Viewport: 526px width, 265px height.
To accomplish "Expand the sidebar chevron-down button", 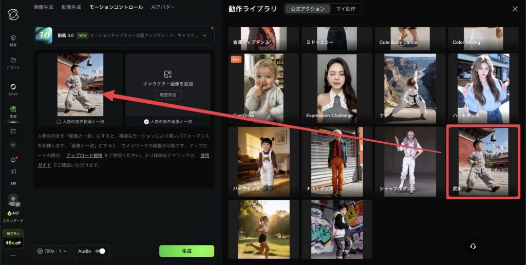I will point(13,145).
